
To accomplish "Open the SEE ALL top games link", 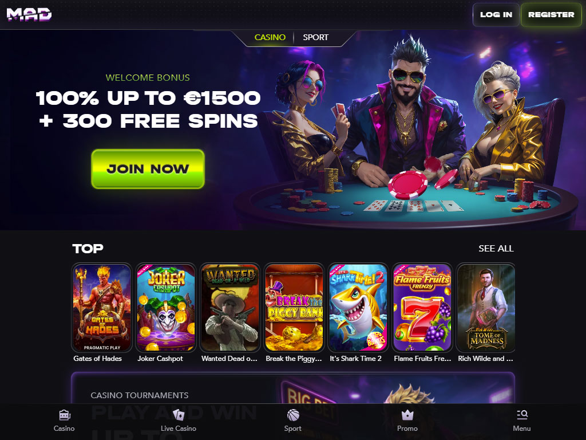I will point(496,249).
